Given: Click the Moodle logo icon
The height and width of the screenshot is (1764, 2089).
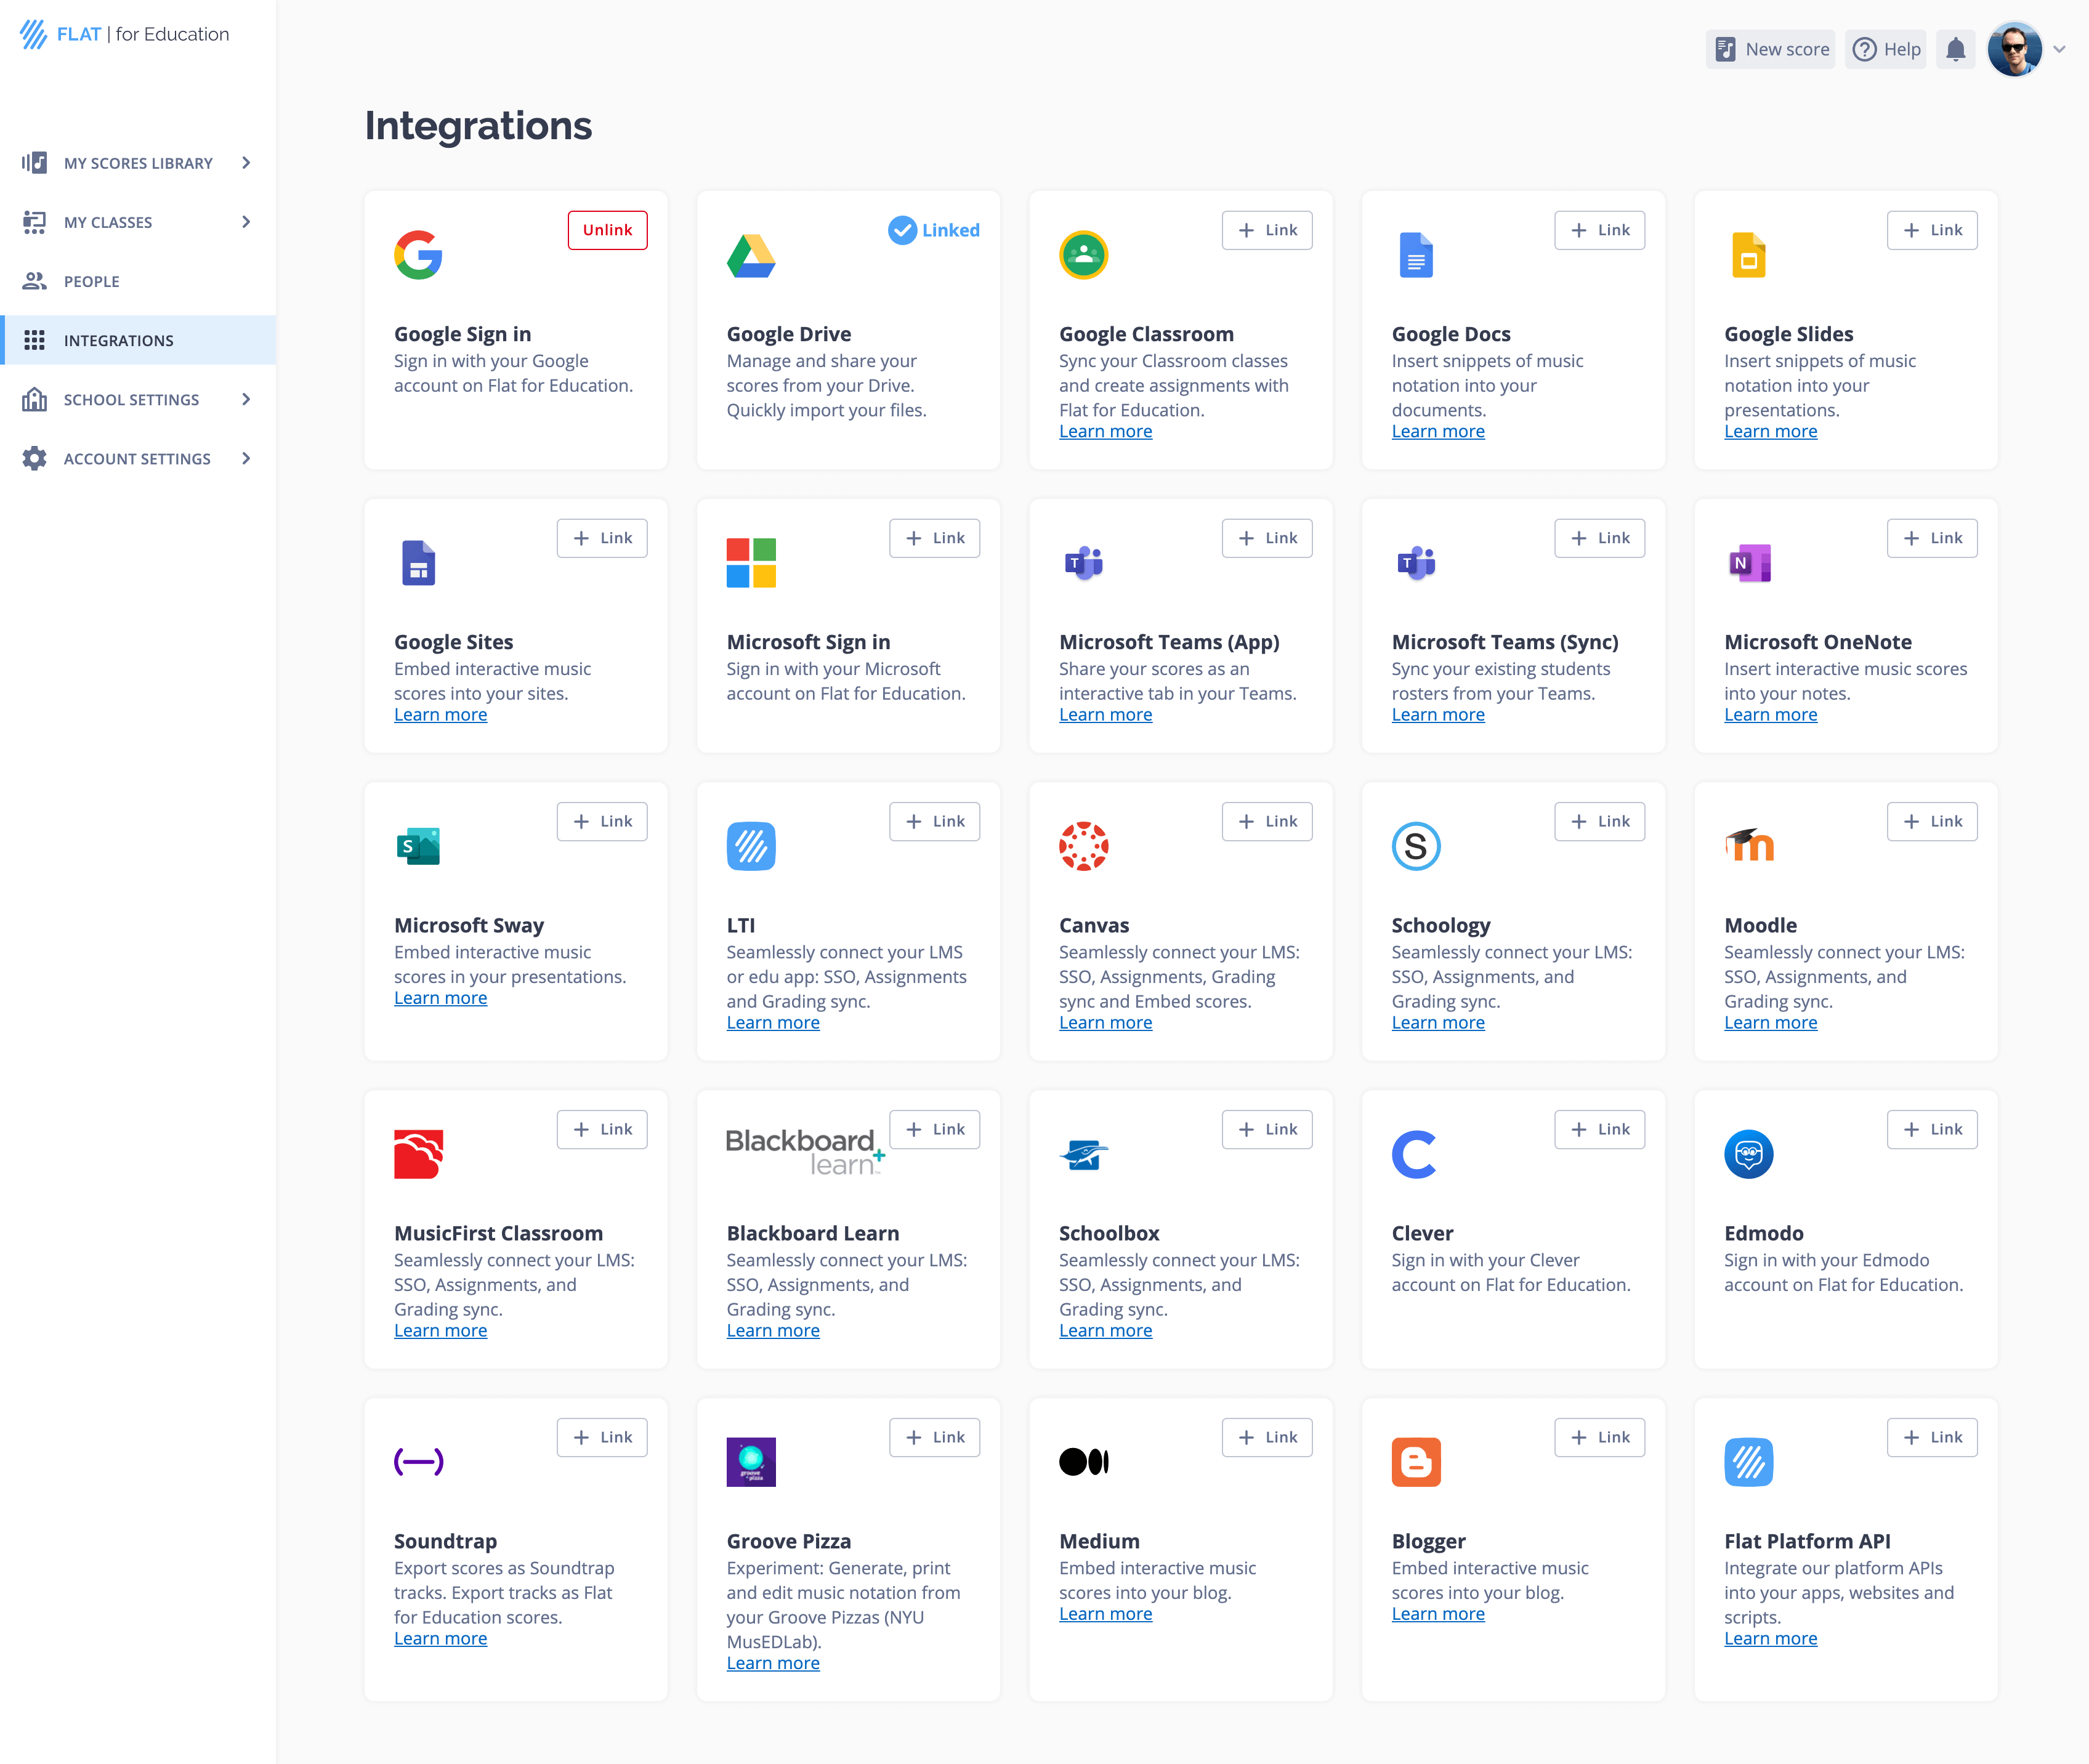Looking at the screenshot, I should coord(1749,845).
